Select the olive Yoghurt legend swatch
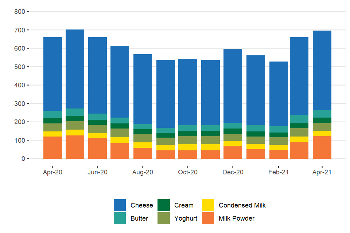 click(x=164, y=218)
